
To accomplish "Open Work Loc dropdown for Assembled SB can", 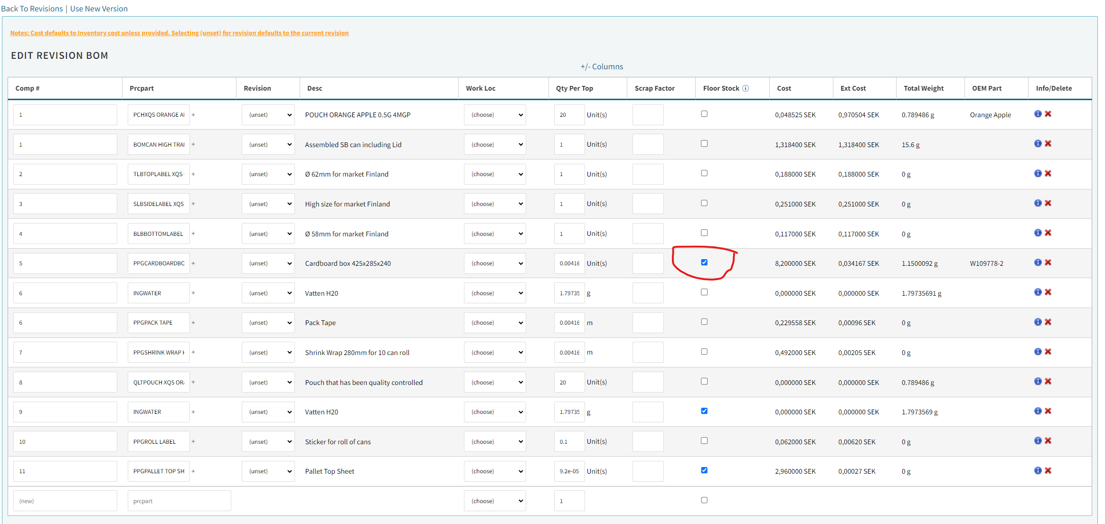I will (x=495, y=144).
